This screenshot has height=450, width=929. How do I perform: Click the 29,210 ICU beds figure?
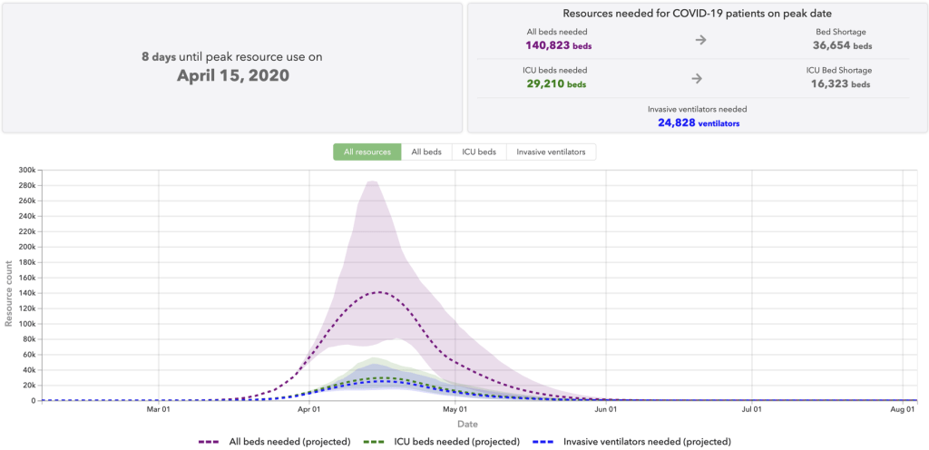click(x=556, y=83)
